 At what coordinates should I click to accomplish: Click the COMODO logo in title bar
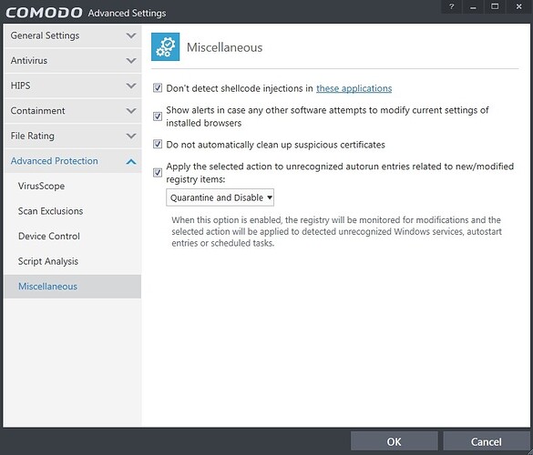(x=44, y=13)
